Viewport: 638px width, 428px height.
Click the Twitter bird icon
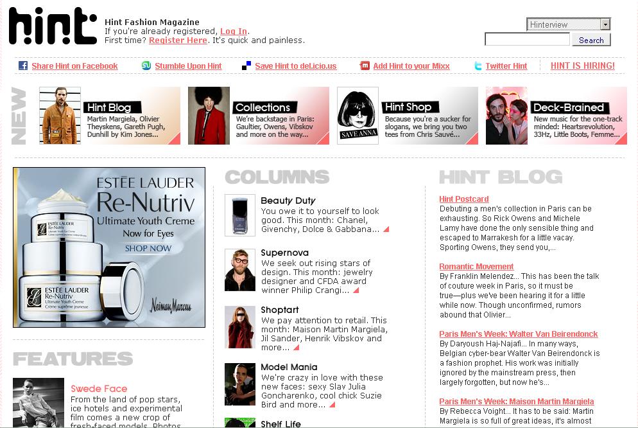(478, 66)
